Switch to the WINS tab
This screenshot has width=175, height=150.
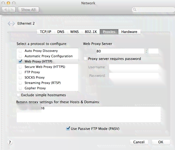point(74,32)
